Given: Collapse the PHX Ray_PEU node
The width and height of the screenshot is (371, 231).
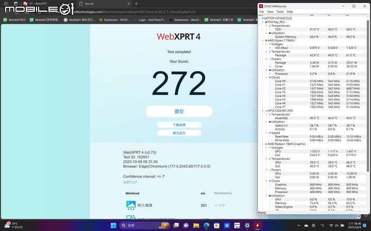Looking at the screenshot, I should [x=263, y=22].
